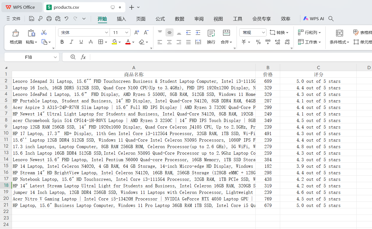Click the zoom magnifier in formula bar
372x229 pixels.
click(x=73, y=57)
